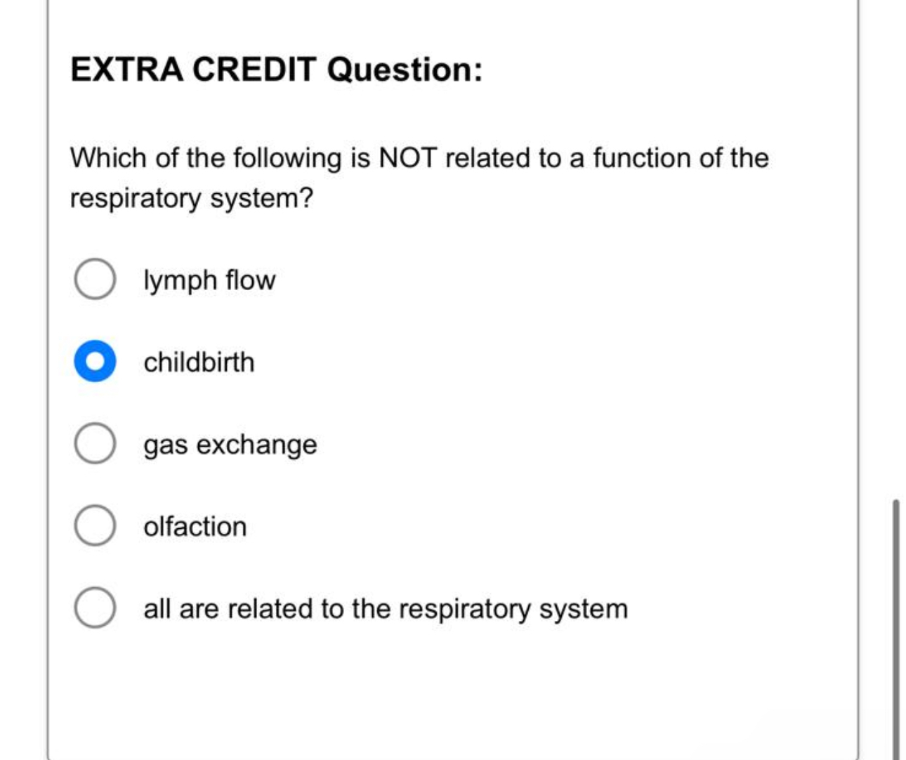Screen dimensions: 906x760
Task: Click the gas exchange label text
Action: click(x=230, y=443)
